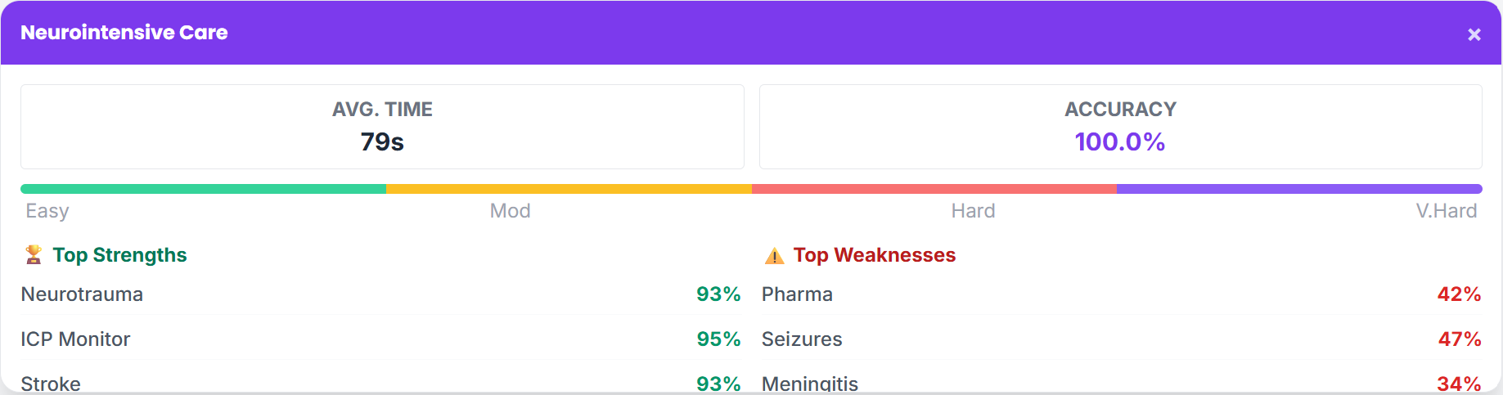Select the Pharma weakness row
The image size is (1503, 395).
1121,294
